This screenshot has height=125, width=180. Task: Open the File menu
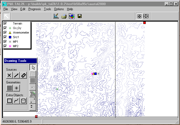pyautogui.click(x=6, y=9)
